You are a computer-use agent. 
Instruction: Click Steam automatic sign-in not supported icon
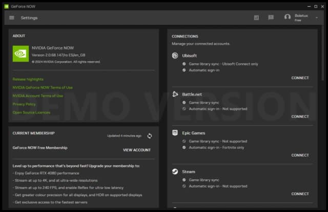pos(184,186)
